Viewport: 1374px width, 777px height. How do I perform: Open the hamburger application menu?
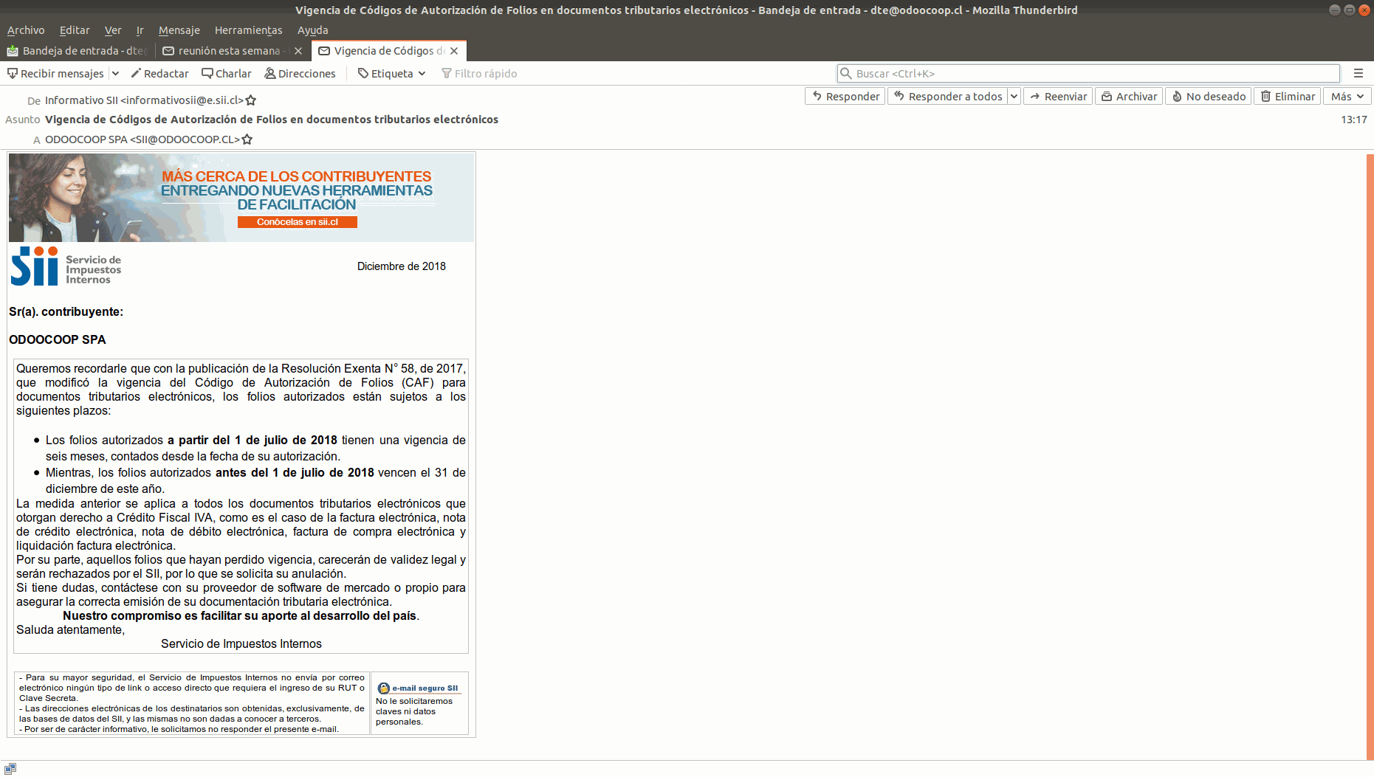pyautogui.click(x=1358, y=73)
